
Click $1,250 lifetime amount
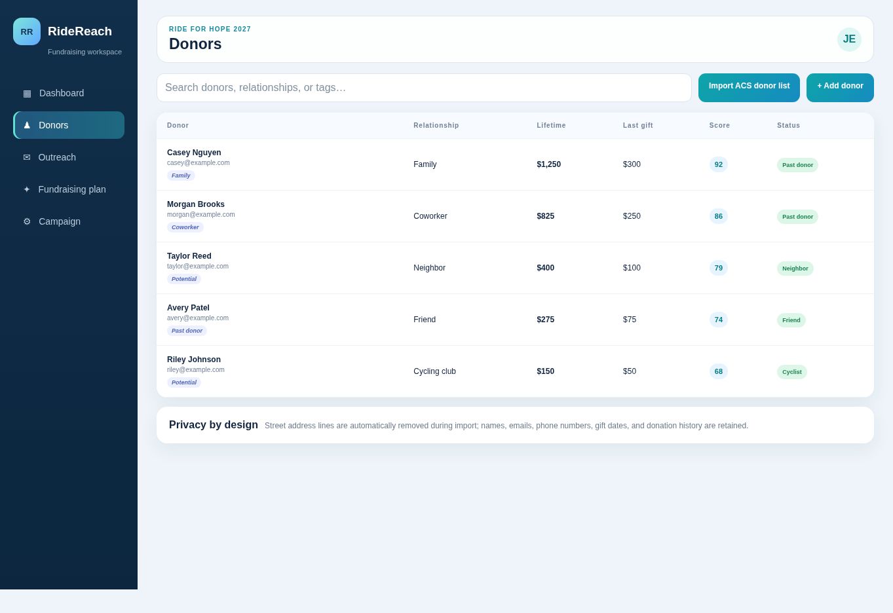tap(549, 164)
